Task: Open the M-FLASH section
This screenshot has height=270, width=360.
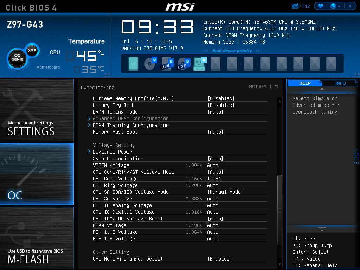Action: pyautogui.click(x=37, y=238)
